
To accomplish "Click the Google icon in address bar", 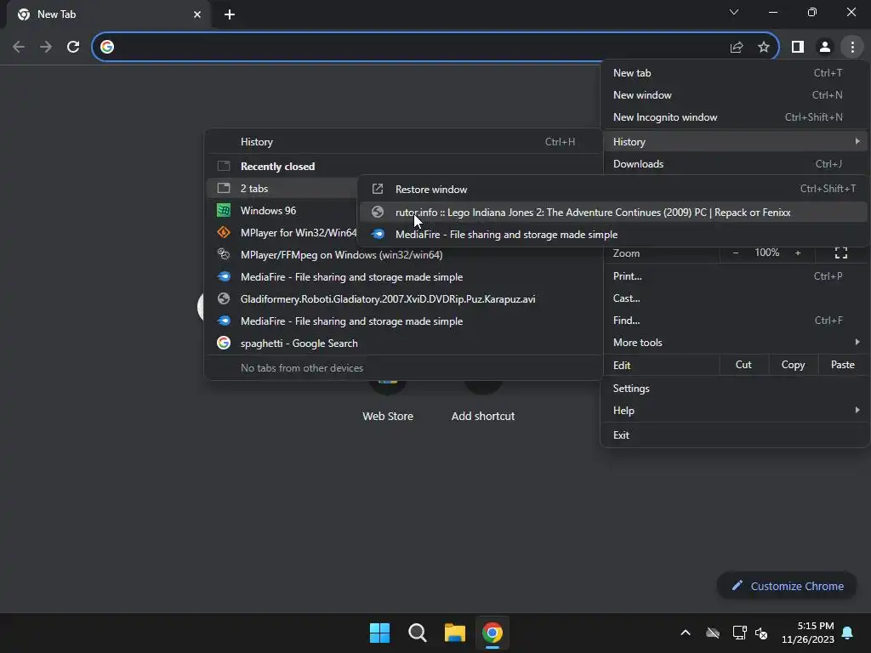I will 107,47.
